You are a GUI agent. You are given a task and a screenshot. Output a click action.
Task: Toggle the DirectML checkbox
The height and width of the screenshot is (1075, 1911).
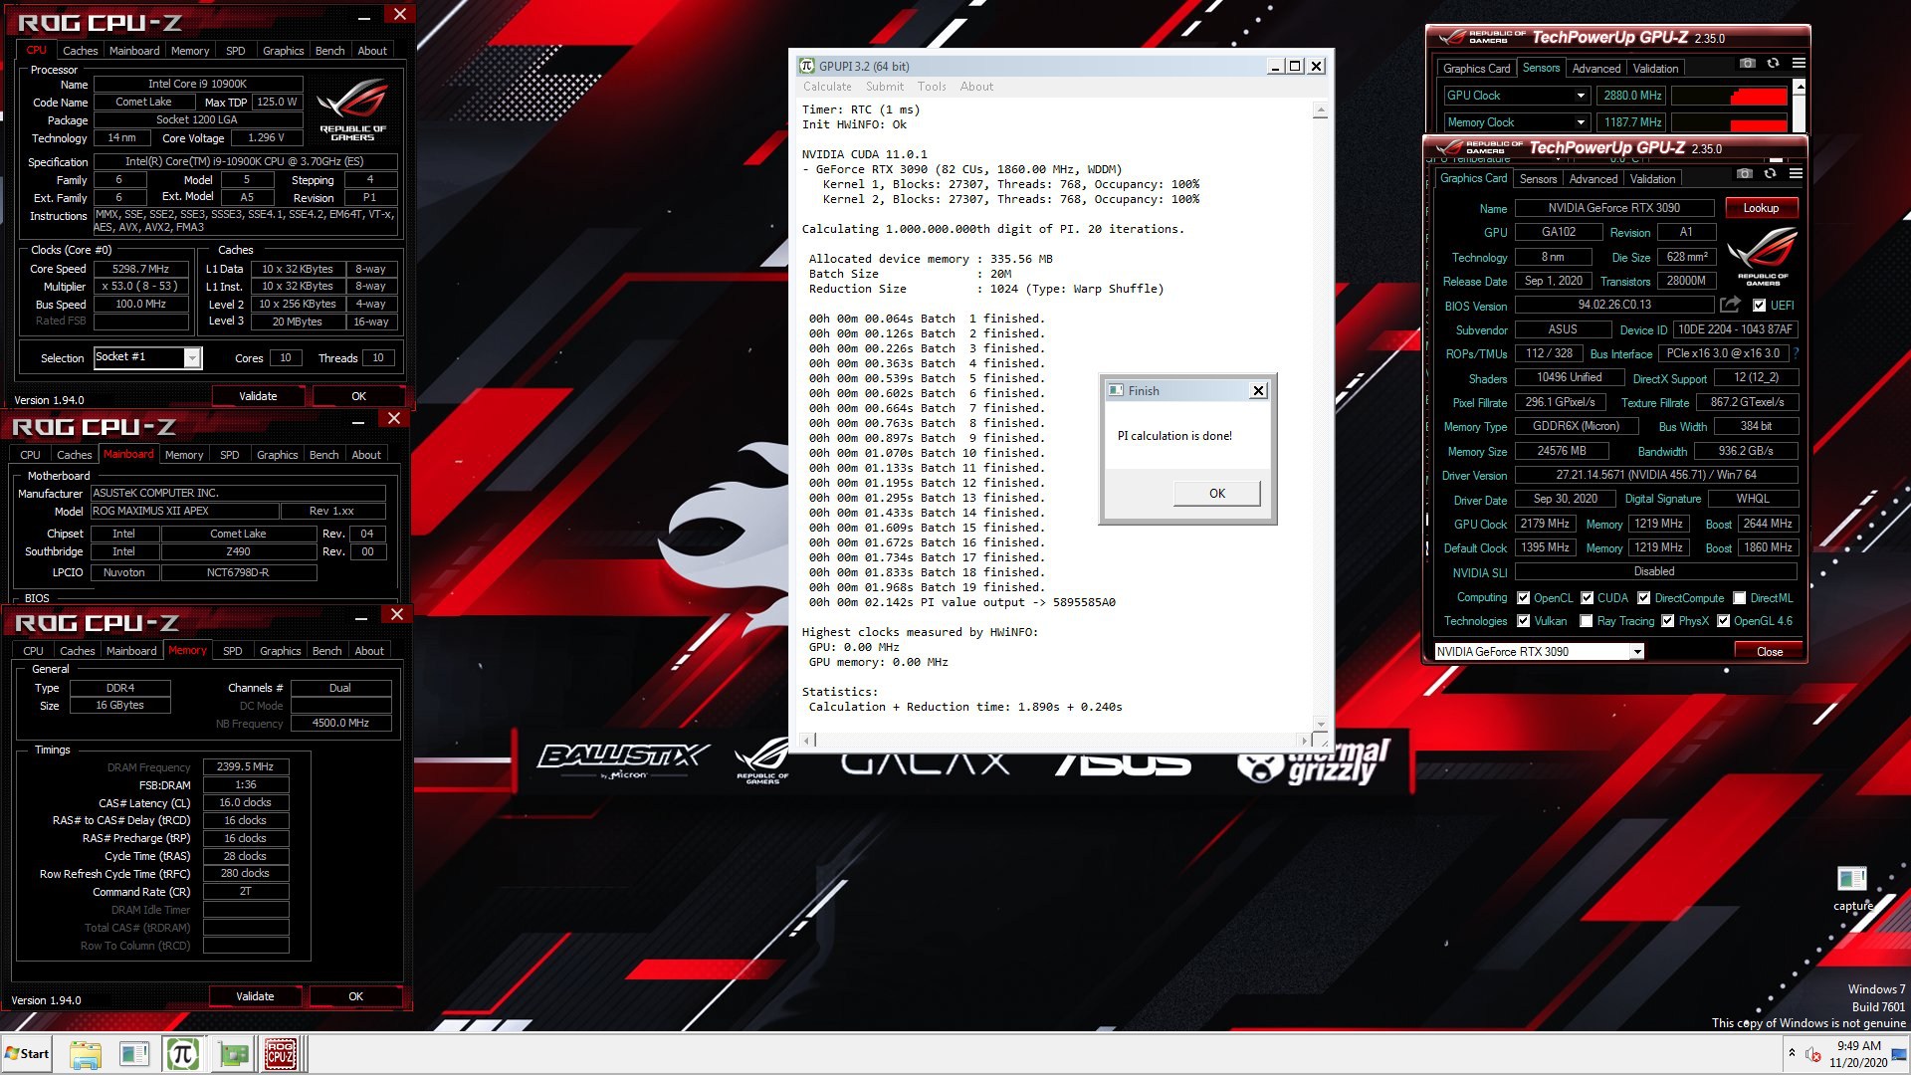[1739, 598]
